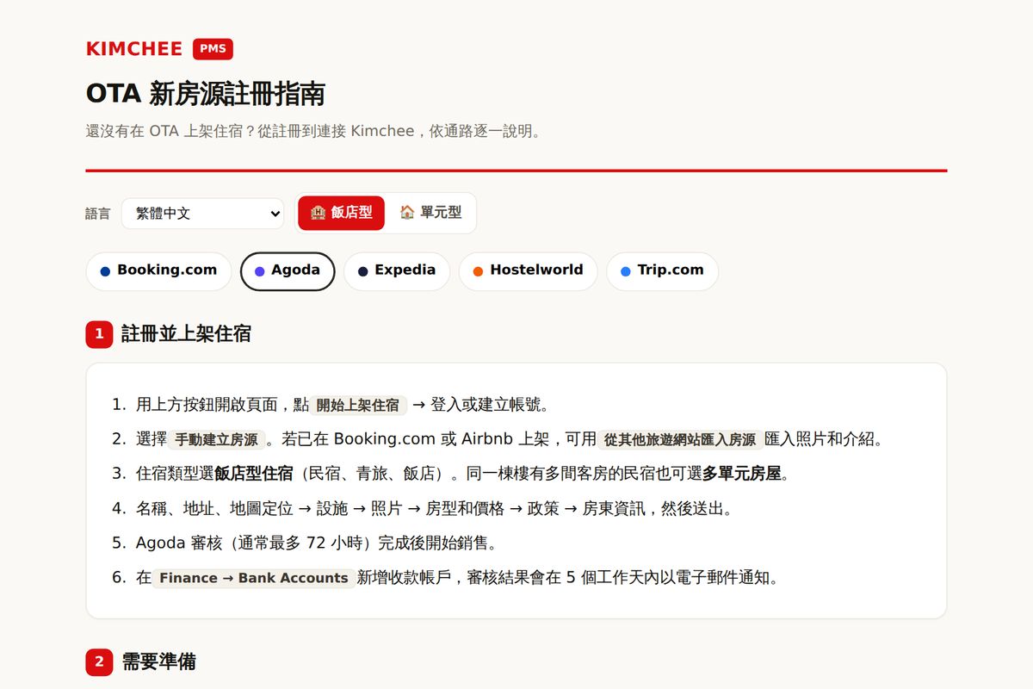Click the Agoda purple dot icon
Image resolution: width=1033 pixels, height=689 pixels.
(x=259, y=271)
